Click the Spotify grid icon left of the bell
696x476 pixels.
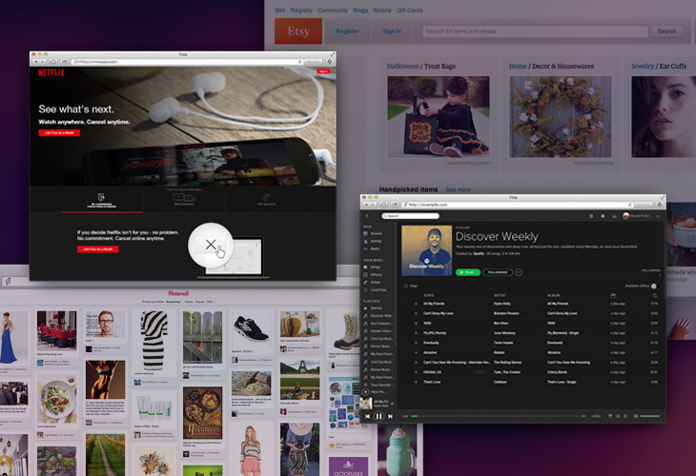tap(591, 216)
